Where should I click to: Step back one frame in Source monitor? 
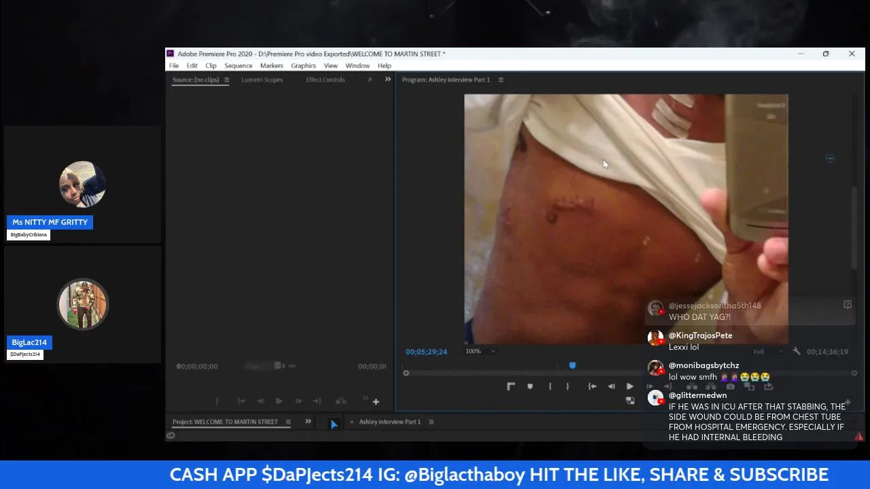260,401
